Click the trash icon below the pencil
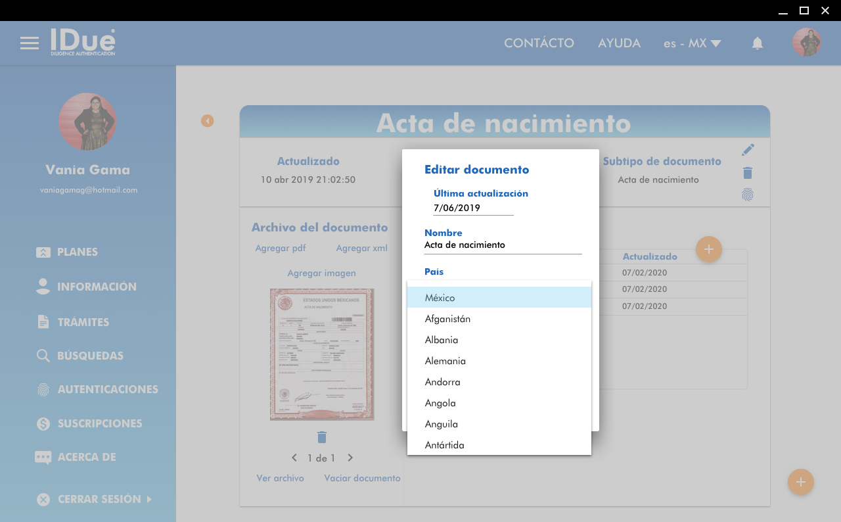The width and height of the screenshot is (841, 522). point(748,173)
